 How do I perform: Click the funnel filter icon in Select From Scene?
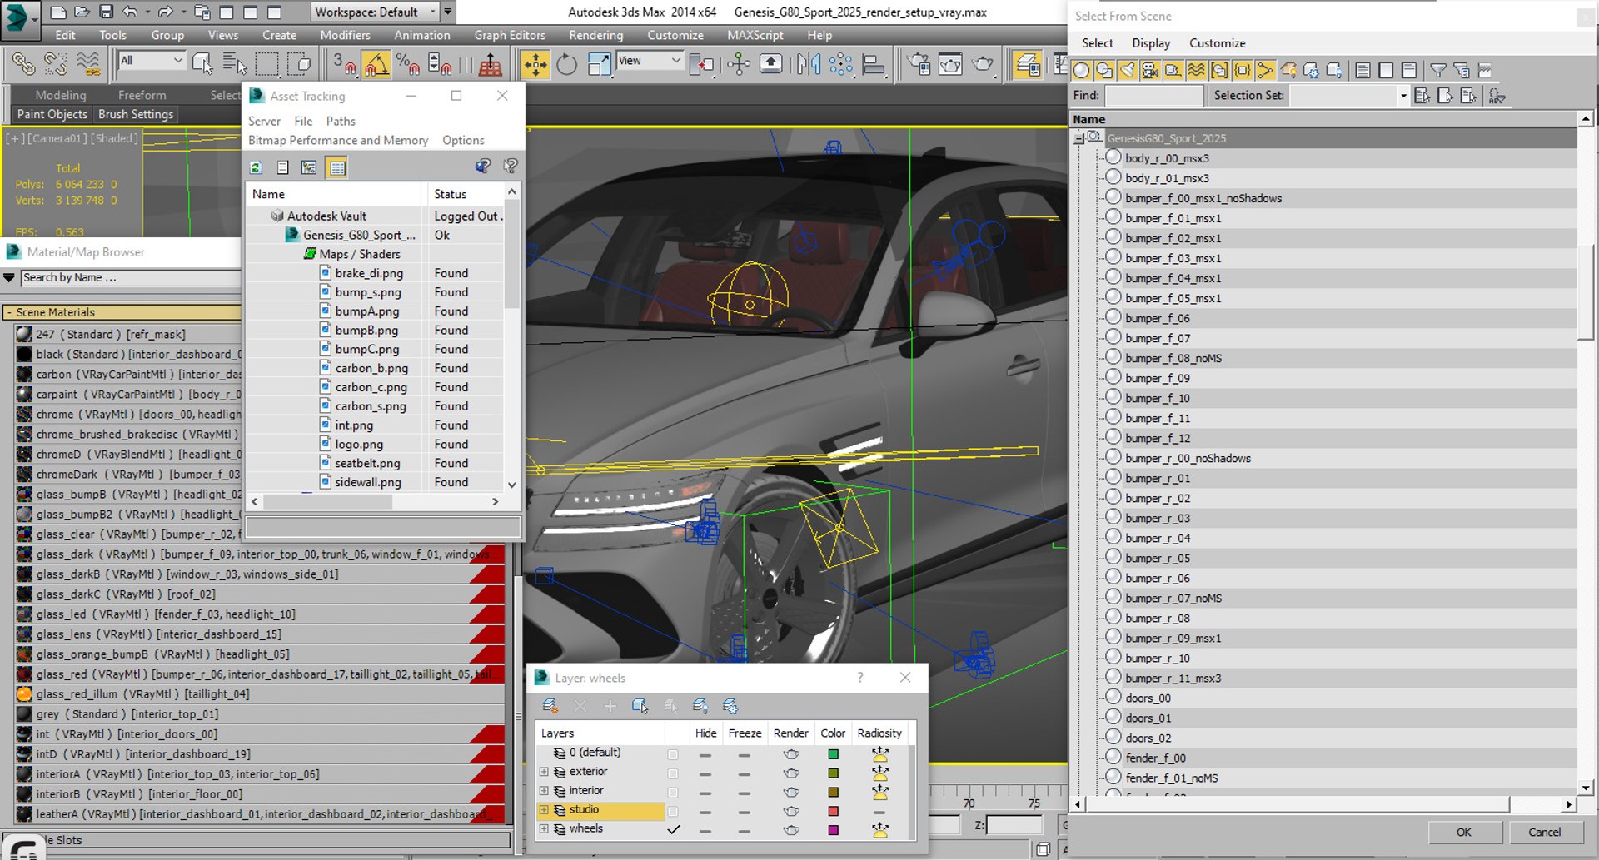click(1437, 71)
